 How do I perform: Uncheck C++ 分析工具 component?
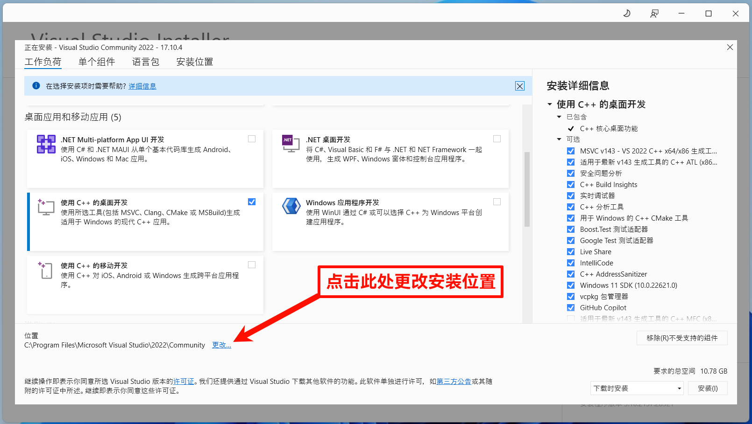point(571,207)
